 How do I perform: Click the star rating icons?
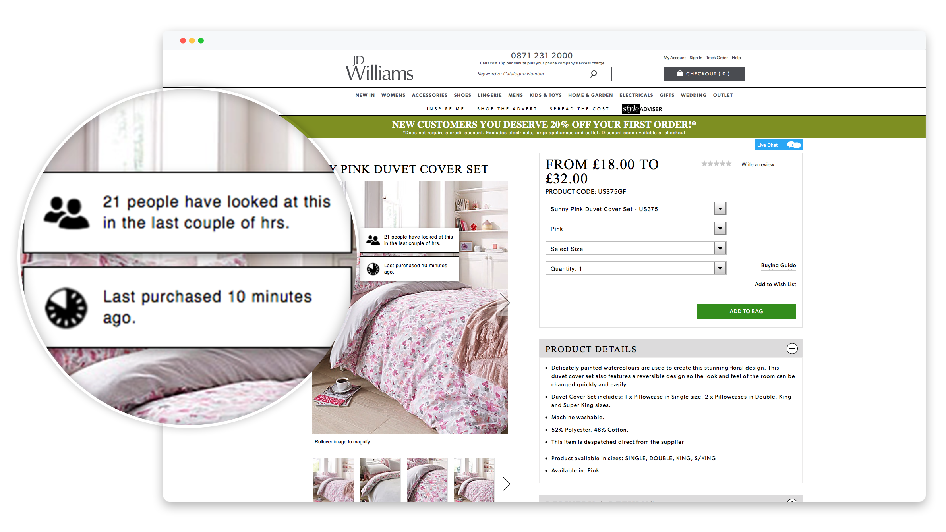(716, 164)
